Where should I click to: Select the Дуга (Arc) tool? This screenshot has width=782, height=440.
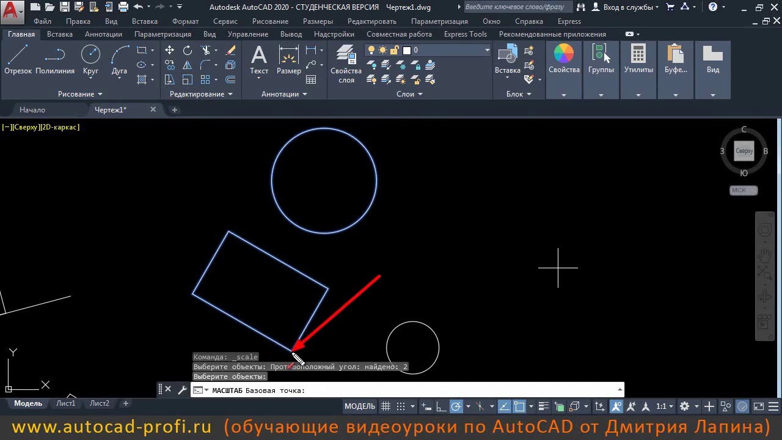[x=120, y=60]
